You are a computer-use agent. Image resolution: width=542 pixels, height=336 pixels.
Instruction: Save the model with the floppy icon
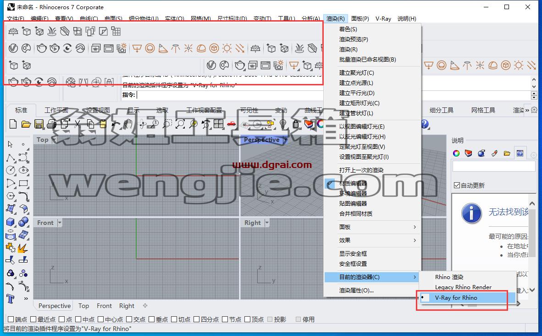pos(39,124)
